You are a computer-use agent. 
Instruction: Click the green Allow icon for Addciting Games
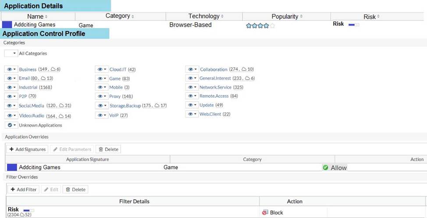325,168
